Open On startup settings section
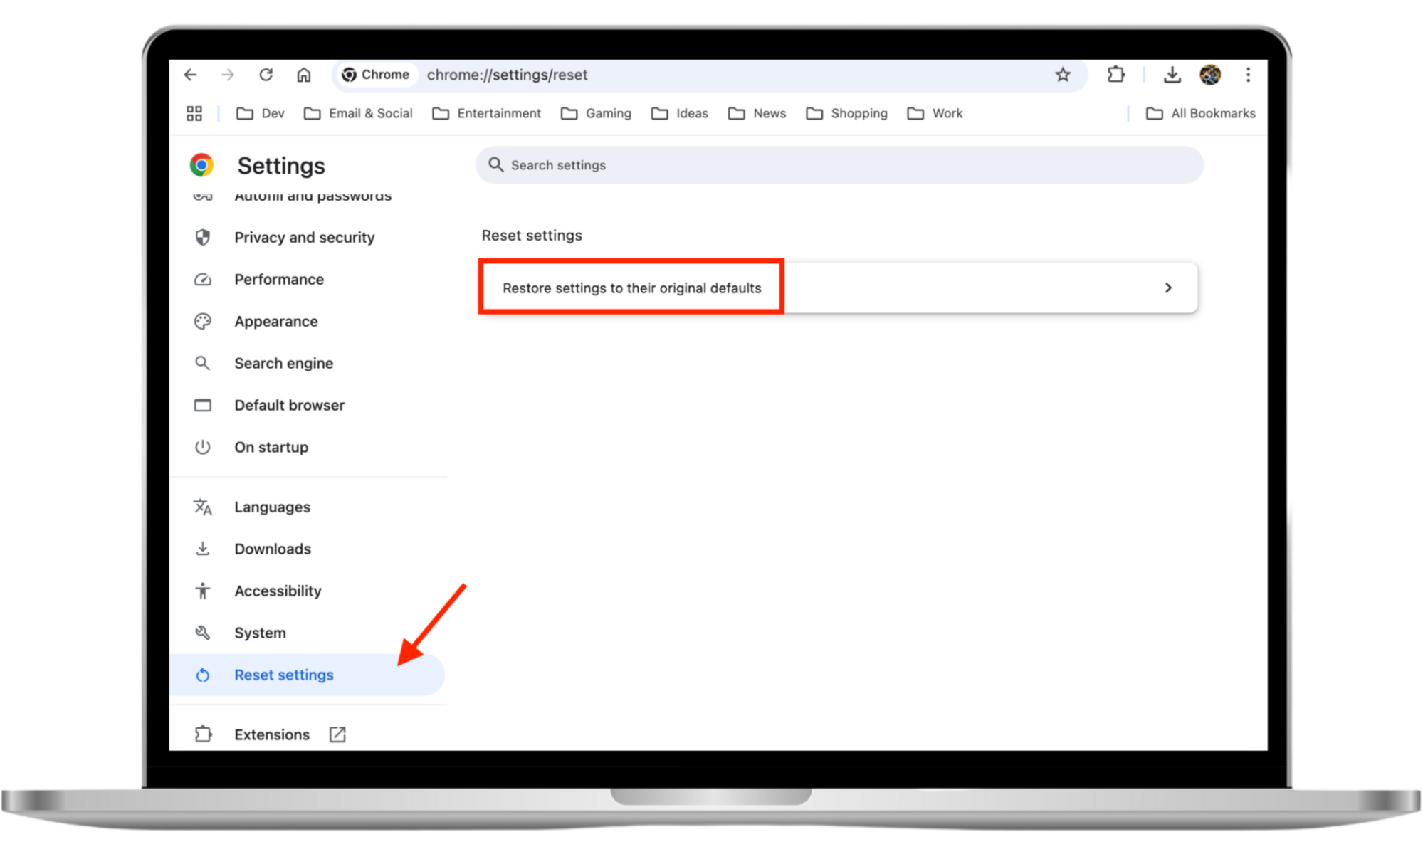 coord(271,448)
